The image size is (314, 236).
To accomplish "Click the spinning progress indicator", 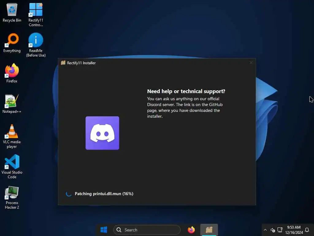I will pyautogui.click(x=69, y=194).
